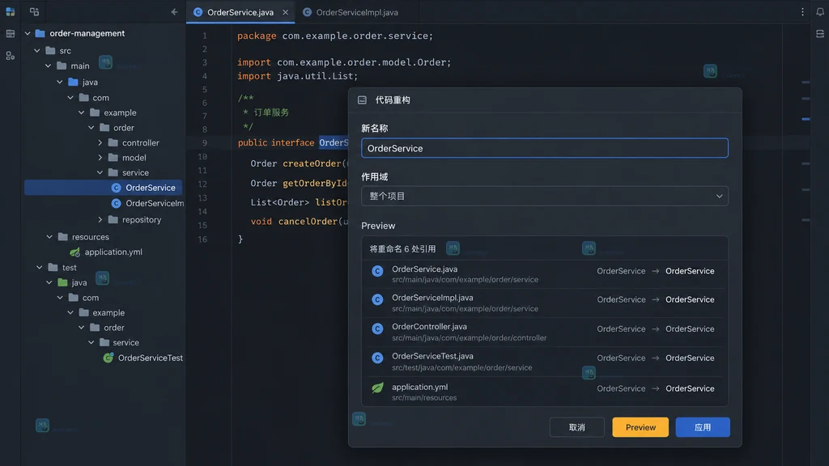Collapse the example folder under main
The image size is (829, 466).
click(x=81, y=112)
